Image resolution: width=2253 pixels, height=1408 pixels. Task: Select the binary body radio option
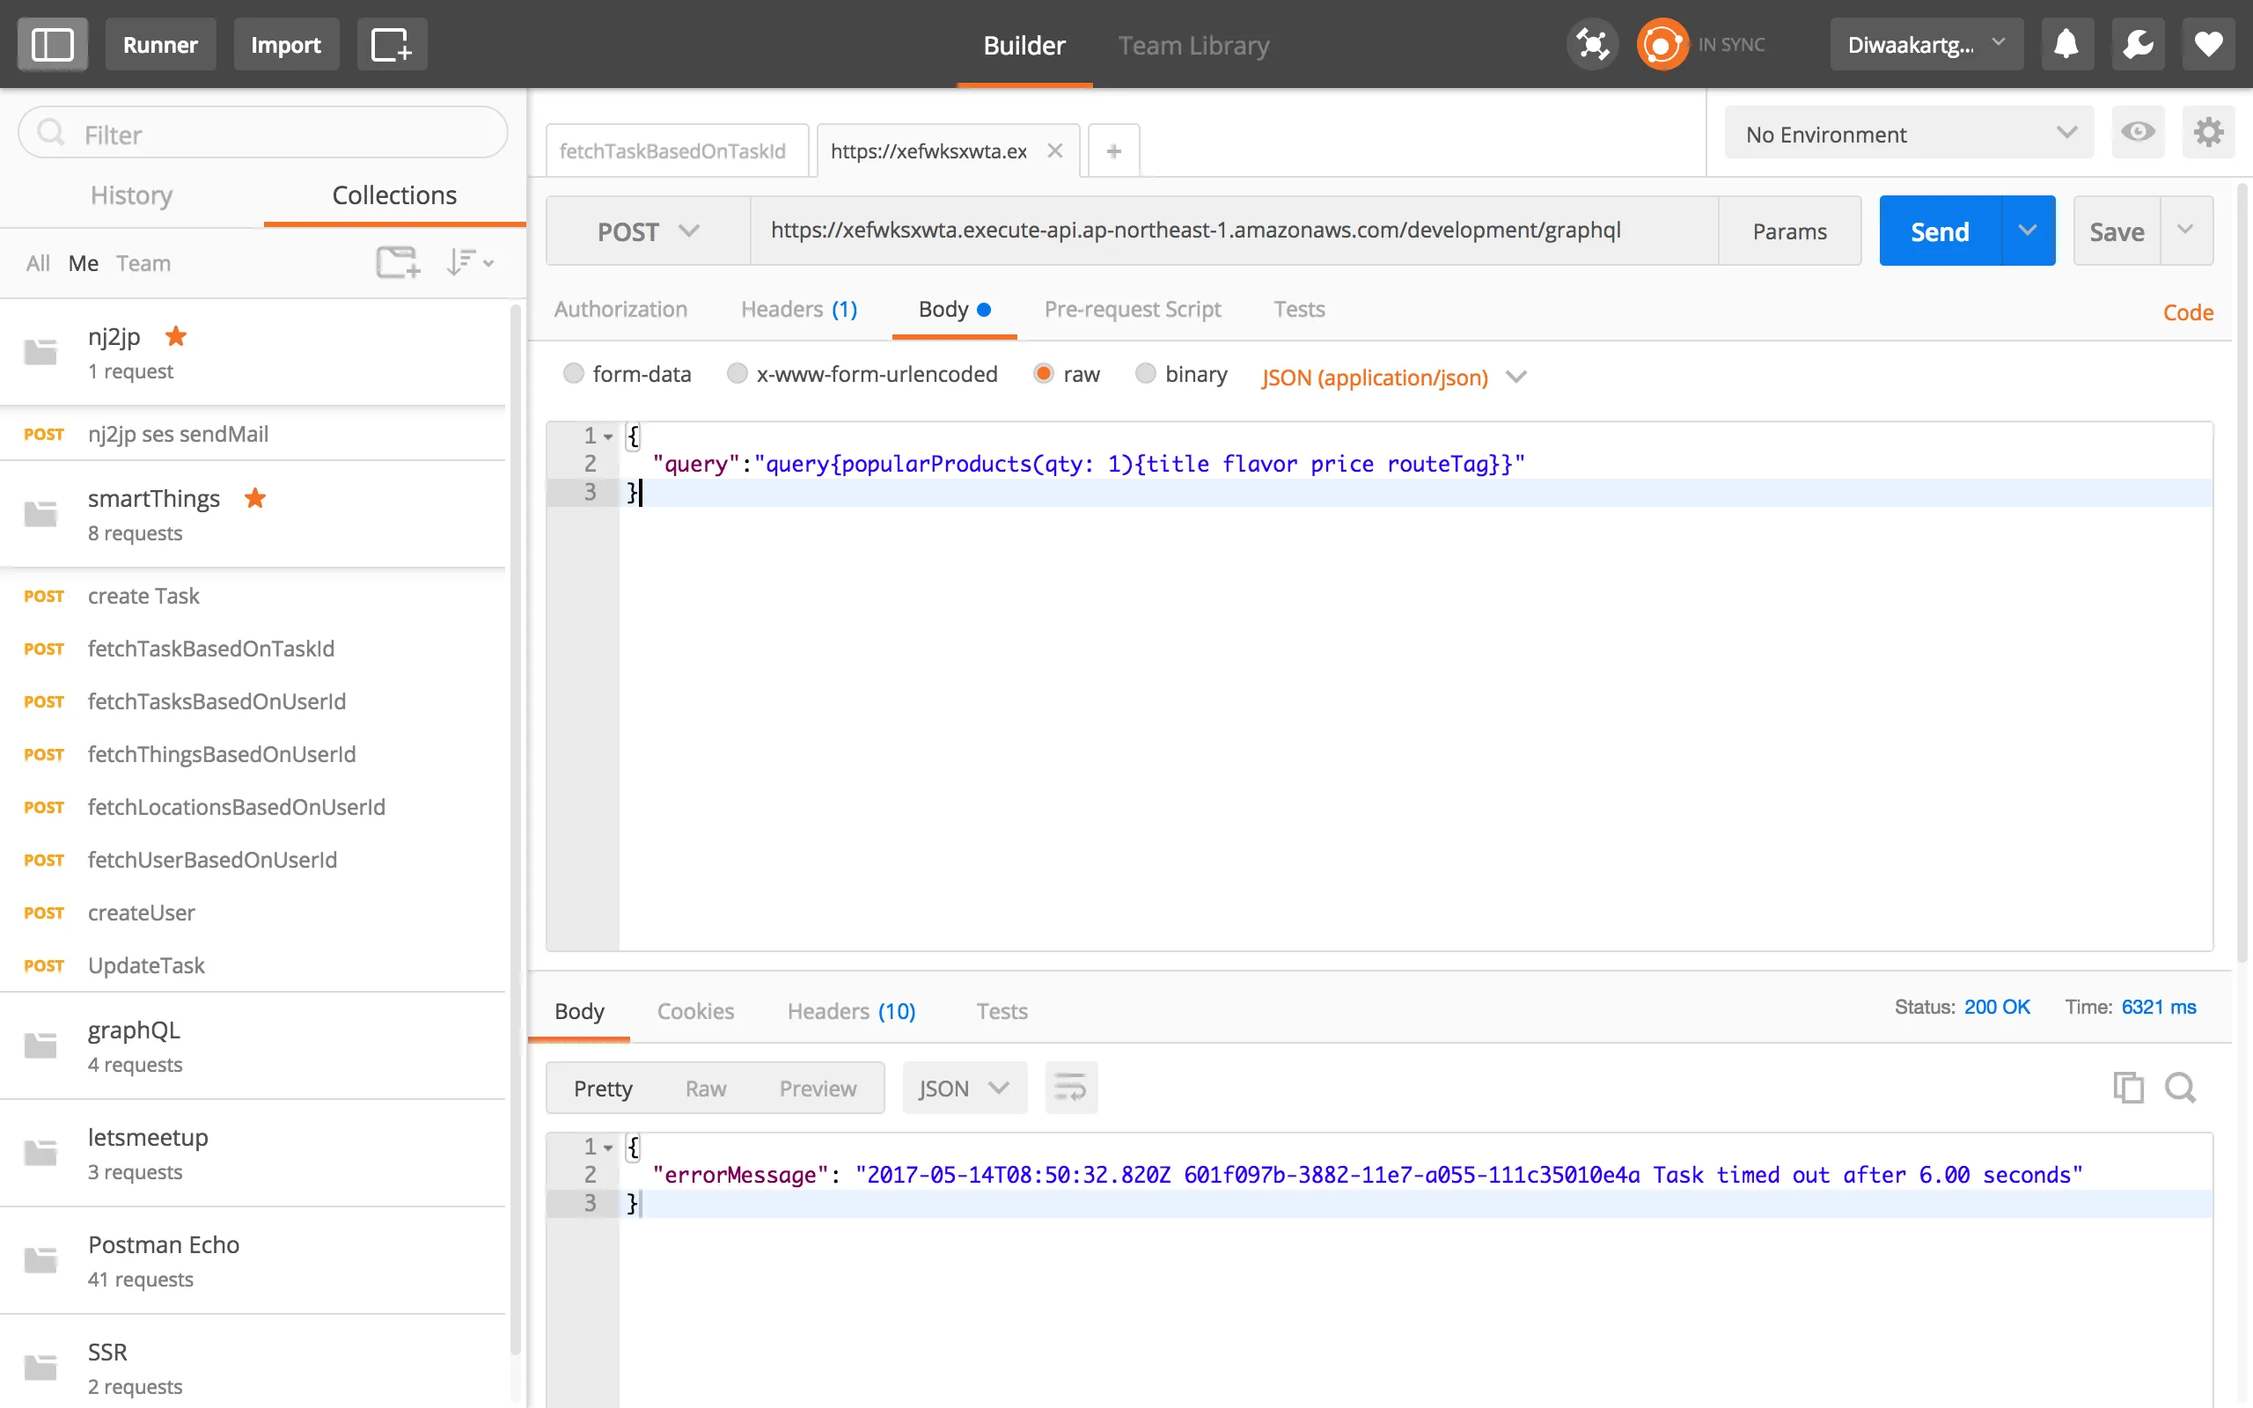(x=1145, y=373)
